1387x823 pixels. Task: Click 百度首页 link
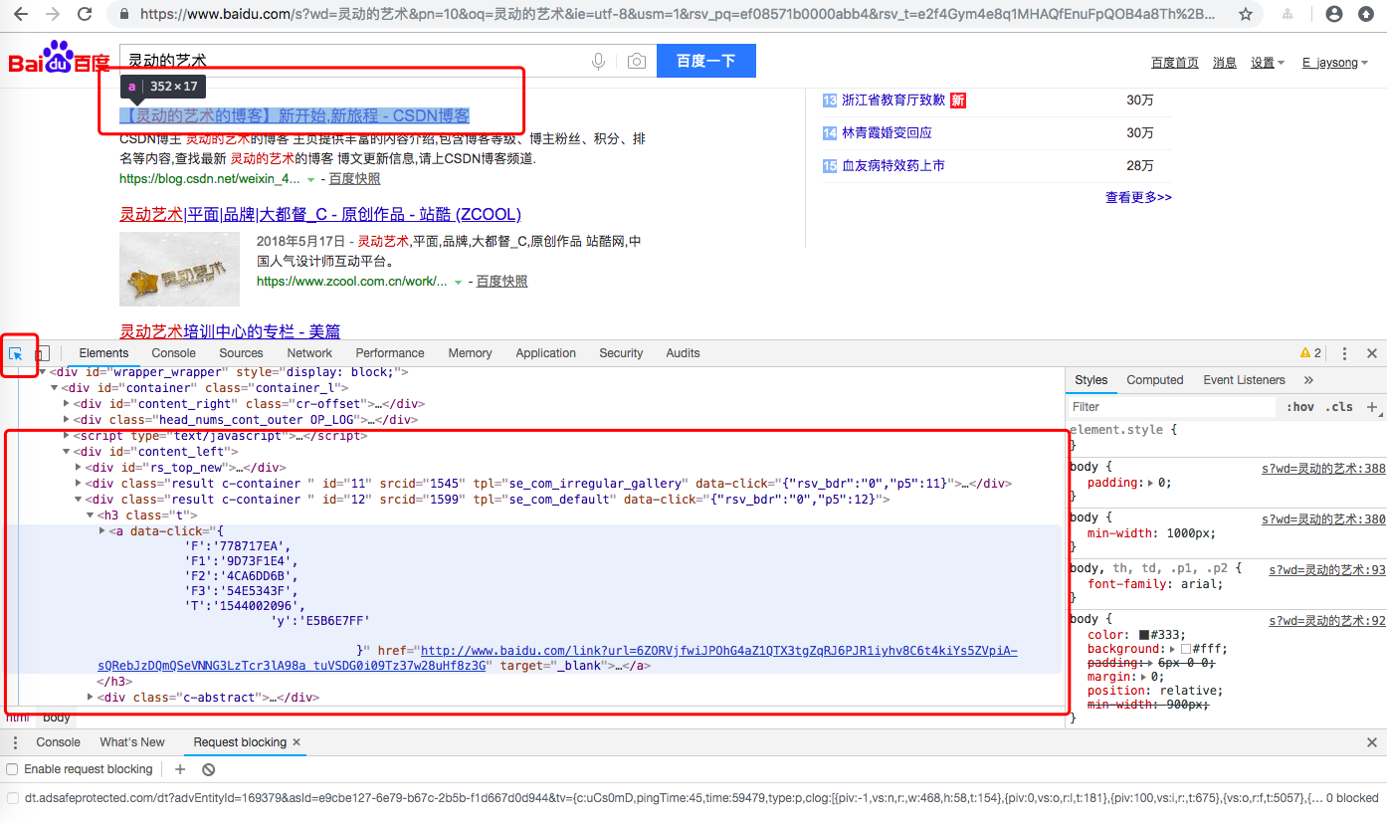coord(1175,63)
